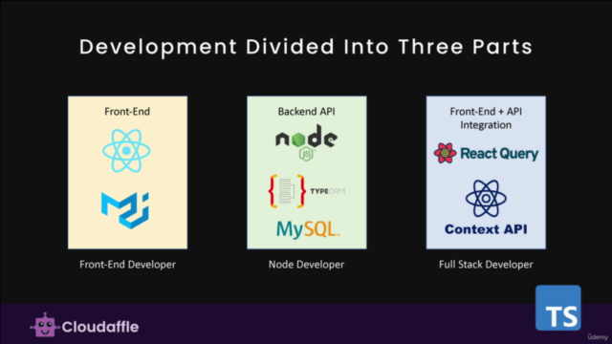Click the Node.js logo
Screen dimensions: 612x344
point(306,142)
